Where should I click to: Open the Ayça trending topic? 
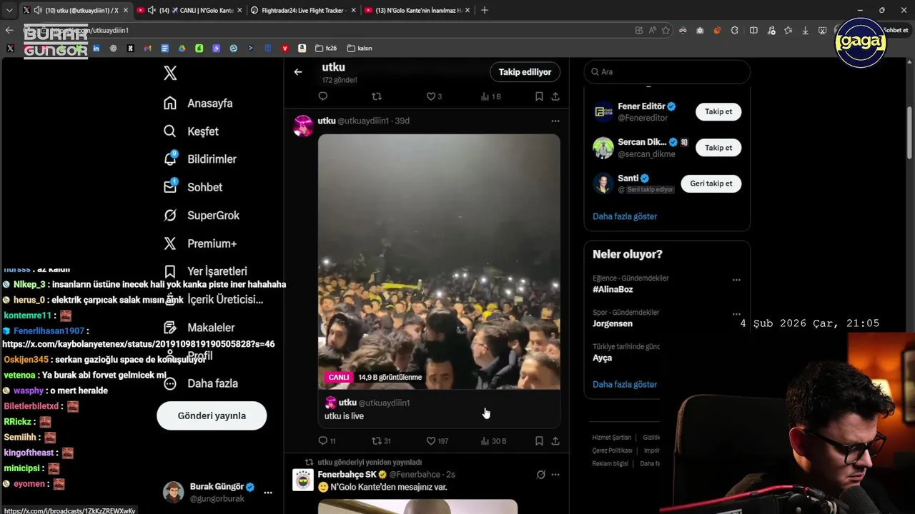click(x=602, y=358)
